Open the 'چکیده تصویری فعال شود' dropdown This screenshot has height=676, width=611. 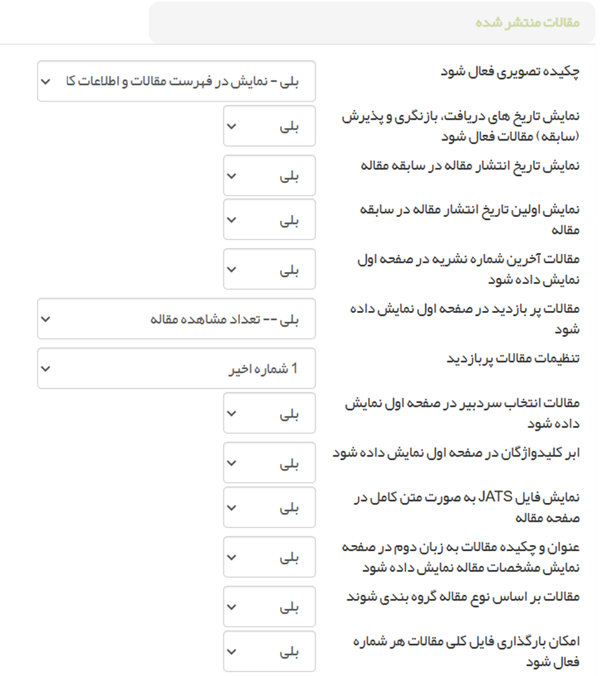click(176, 81)
